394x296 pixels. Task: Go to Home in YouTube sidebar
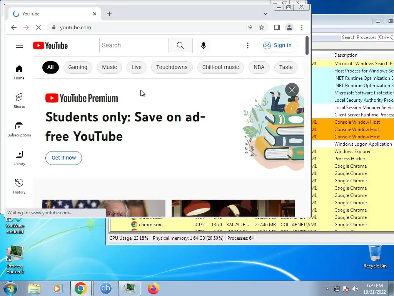19,72
